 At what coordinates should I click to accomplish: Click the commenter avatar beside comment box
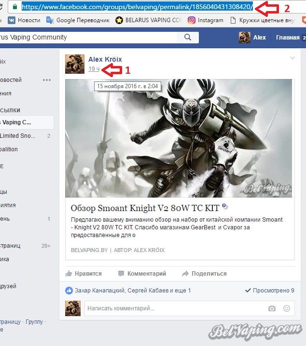tap(73, 308)
